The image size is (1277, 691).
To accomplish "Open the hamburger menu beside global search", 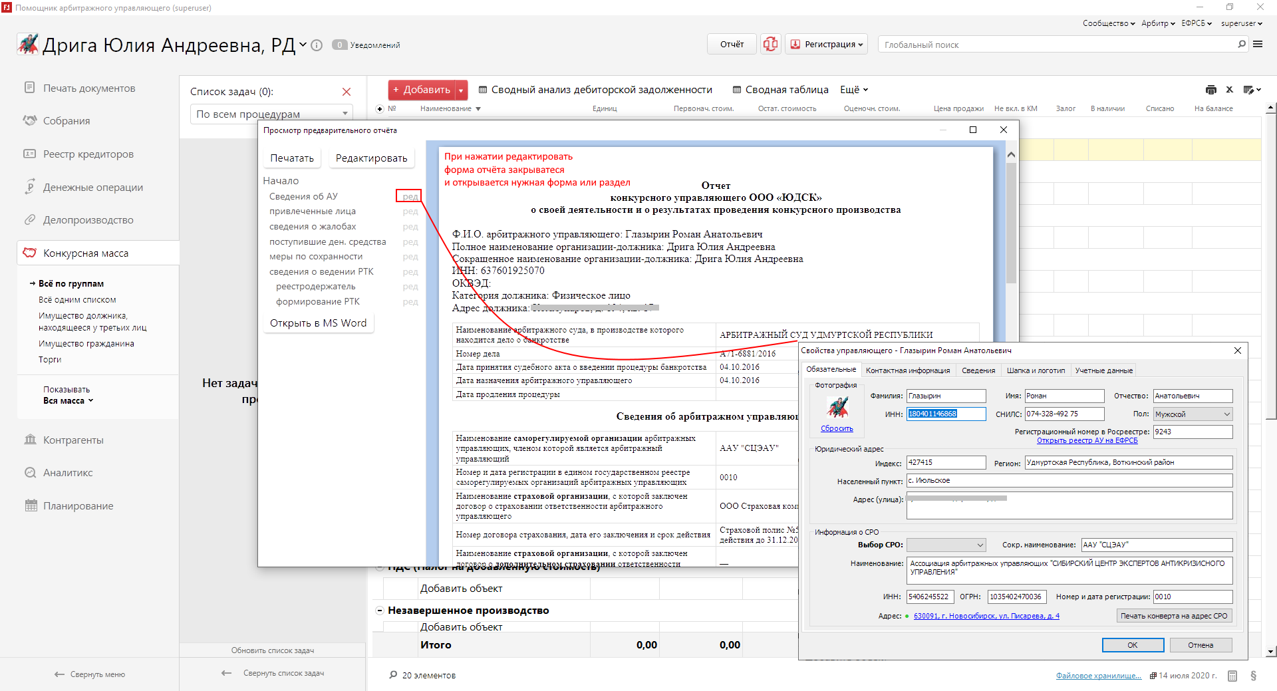I will tap(1258, 45).
